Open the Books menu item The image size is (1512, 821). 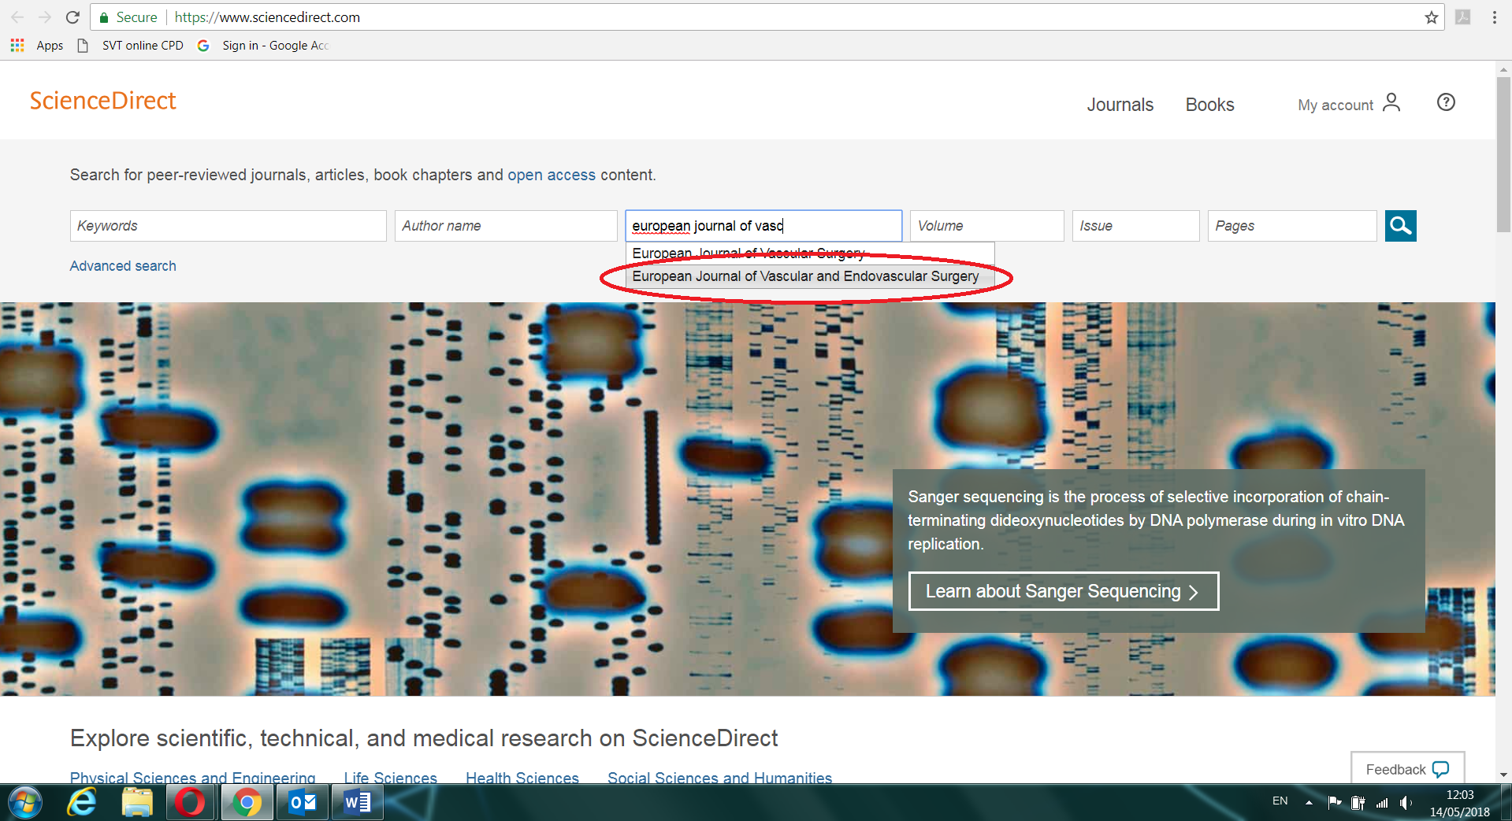click(x=1209, y=105)
